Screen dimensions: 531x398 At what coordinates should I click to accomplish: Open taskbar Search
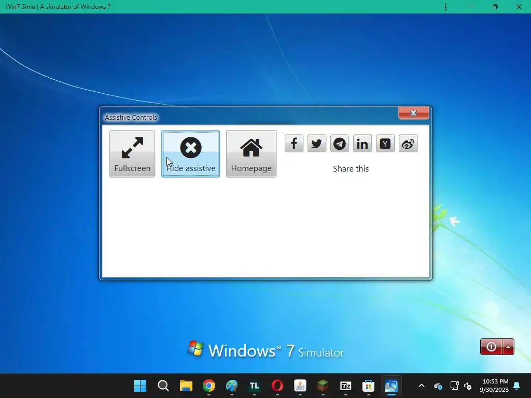tap(163, 386)
